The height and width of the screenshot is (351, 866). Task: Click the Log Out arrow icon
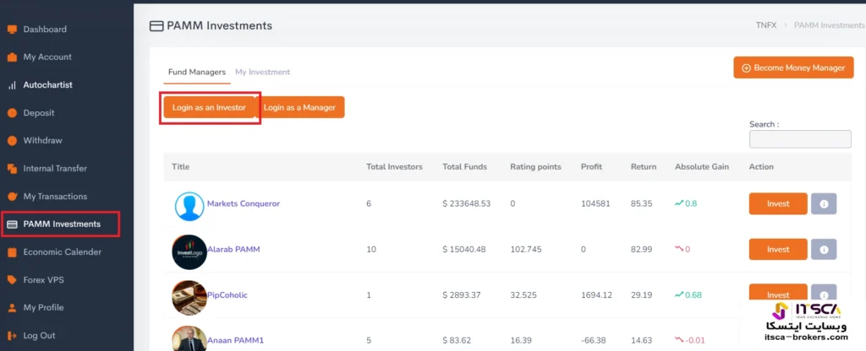tap(12, 336)
